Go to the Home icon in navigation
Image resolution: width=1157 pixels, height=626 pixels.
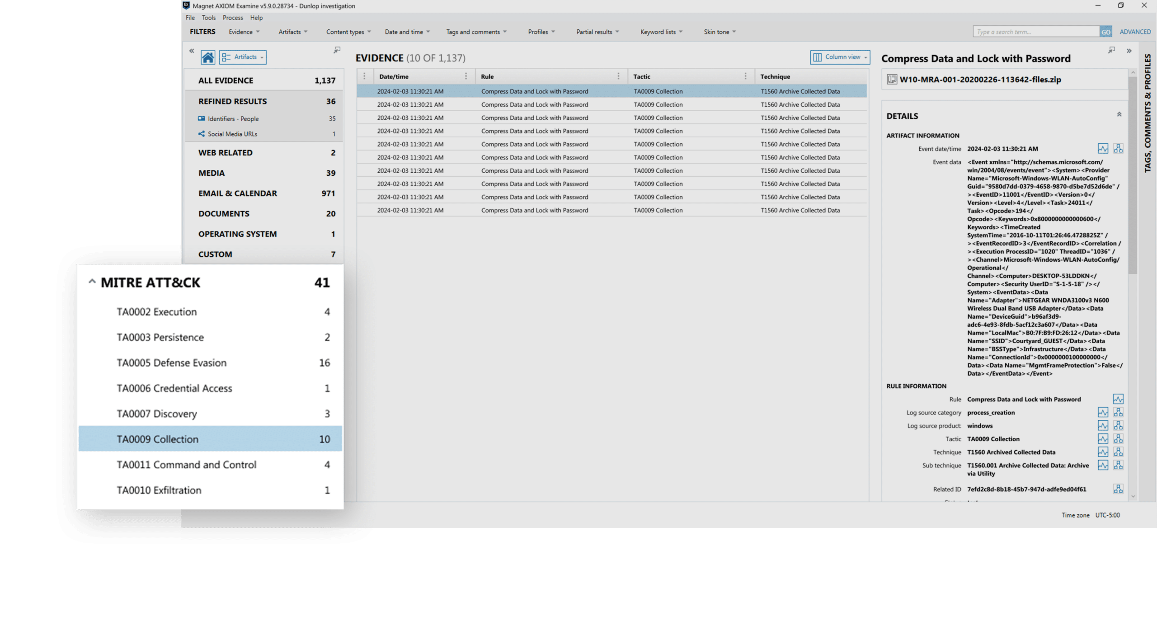208,57
